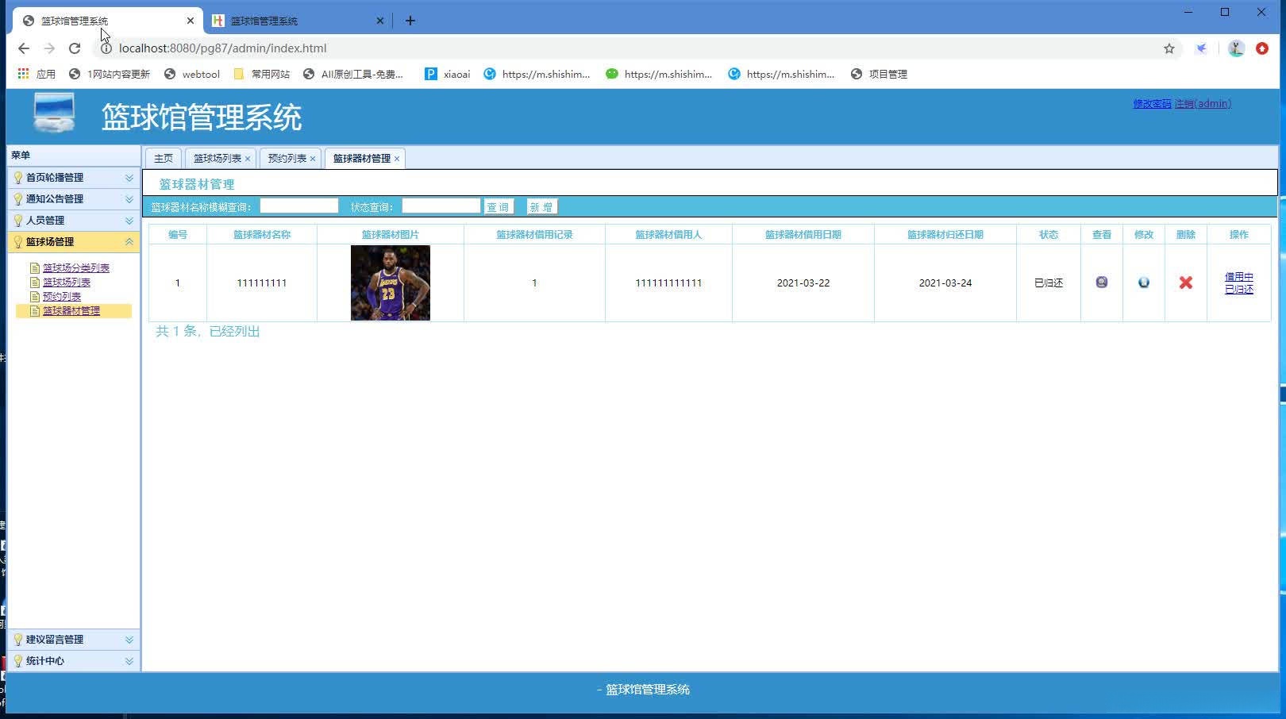Click the system monitor logo icon

pos(55,113)
